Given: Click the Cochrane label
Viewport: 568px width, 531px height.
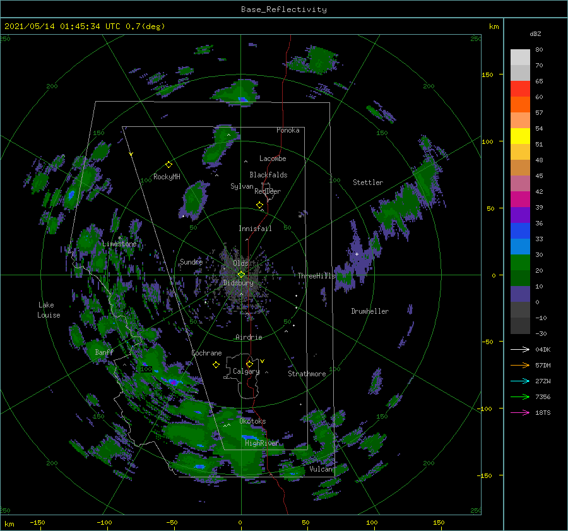Looking at the screenshot, I should point(206,353).
